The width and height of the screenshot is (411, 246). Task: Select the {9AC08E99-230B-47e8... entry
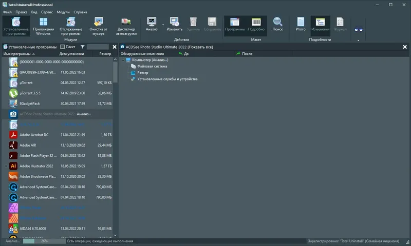pos(58,72)
